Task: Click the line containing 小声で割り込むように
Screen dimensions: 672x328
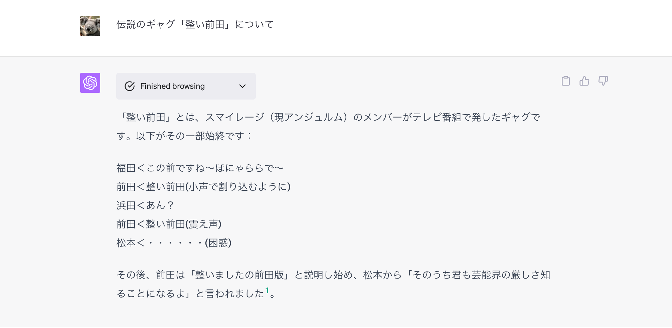Action: click(203, 187)
